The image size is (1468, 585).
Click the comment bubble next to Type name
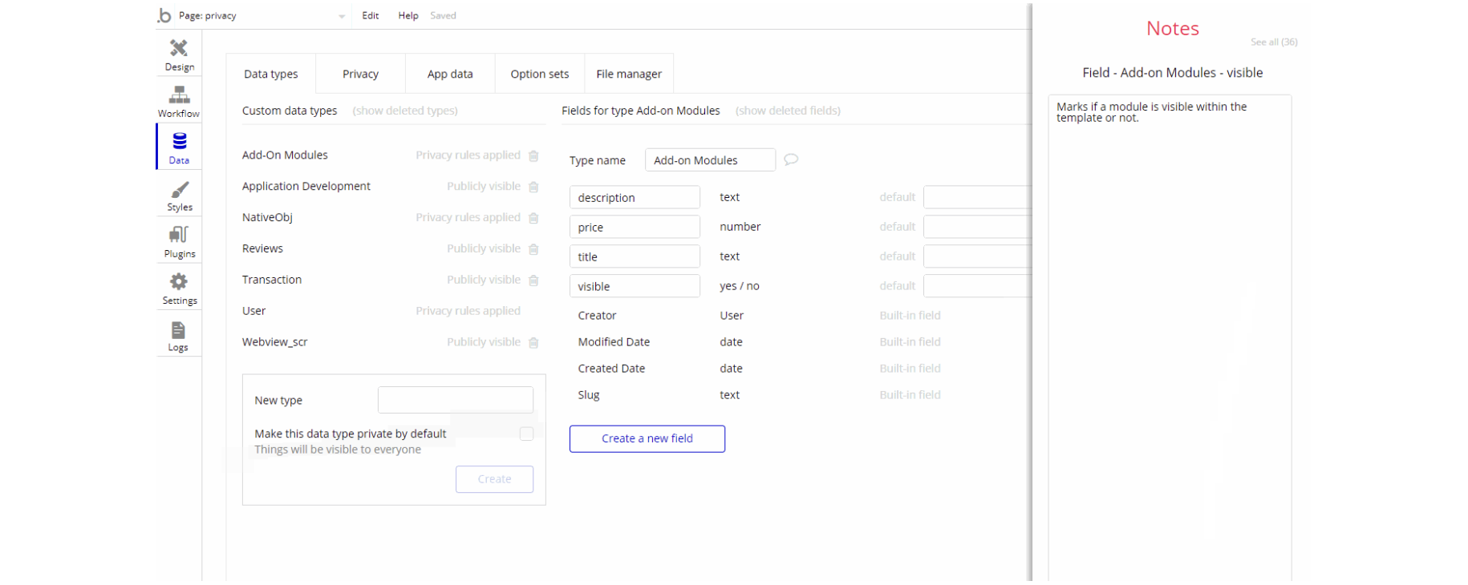point(791,159)
